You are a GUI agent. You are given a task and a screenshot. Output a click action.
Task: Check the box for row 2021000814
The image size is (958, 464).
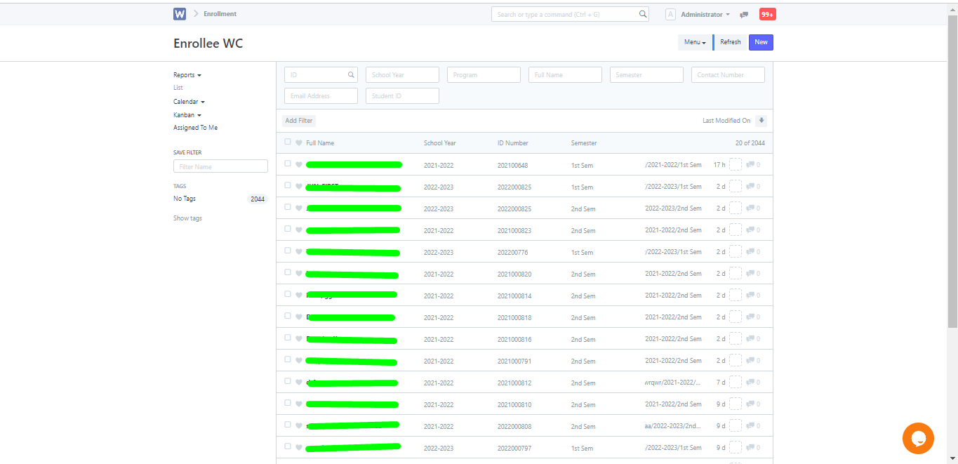(x=288, y=294)
